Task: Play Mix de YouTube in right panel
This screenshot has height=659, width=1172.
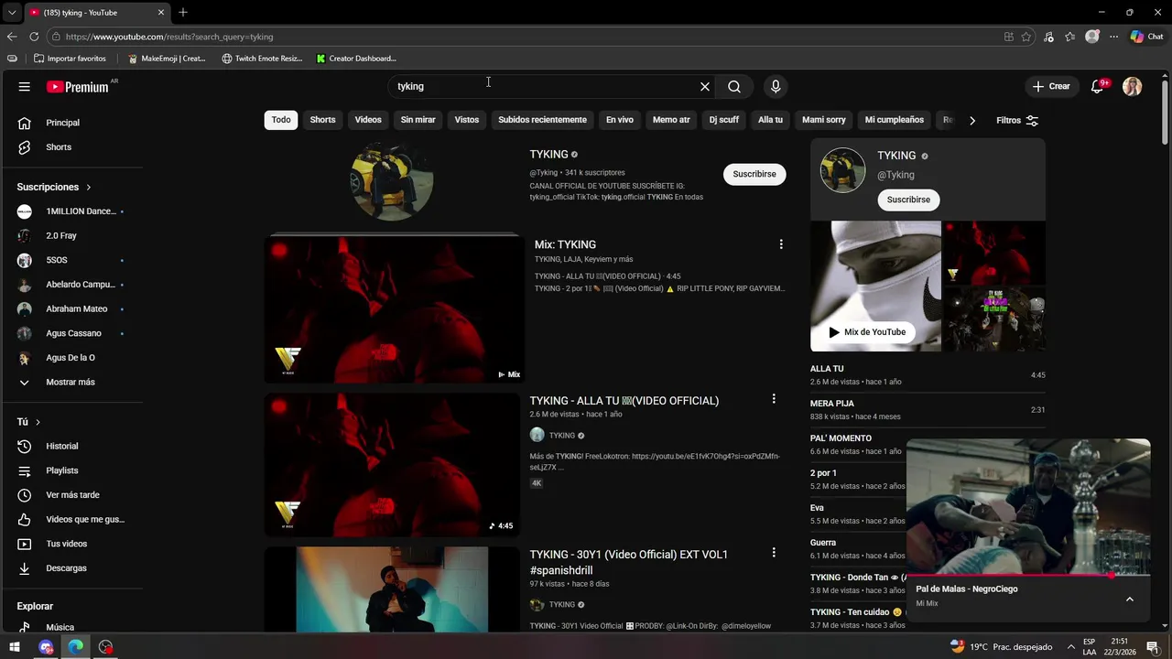Action: (x=867, y=332)
